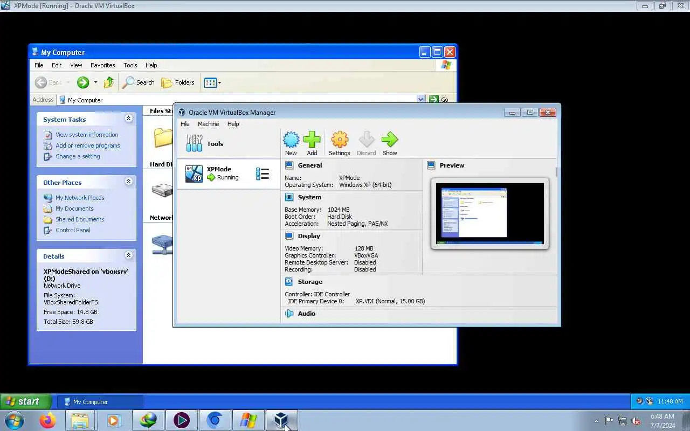Open Machine menu in VirtualBox Manager
Viewport: 690px width, 431px height.
tap(208, 124)
